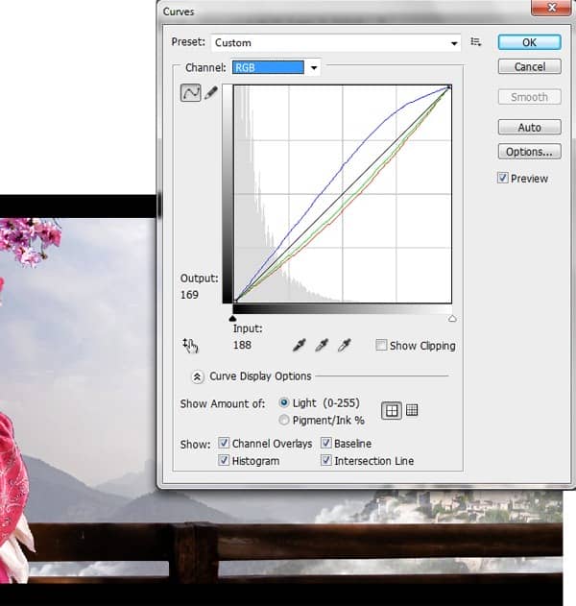Open the preset options menu icon
The height and width of the screenshot is (606, 576).
point(476,41)
